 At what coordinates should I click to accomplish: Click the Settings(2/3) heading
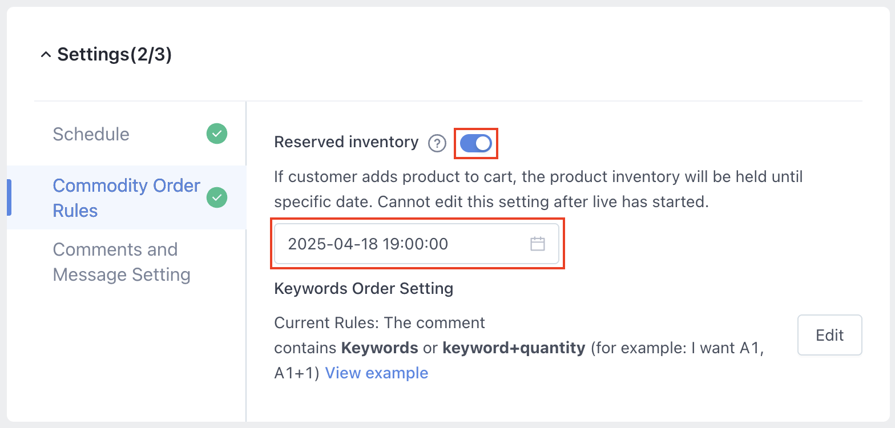click(114, 55)
